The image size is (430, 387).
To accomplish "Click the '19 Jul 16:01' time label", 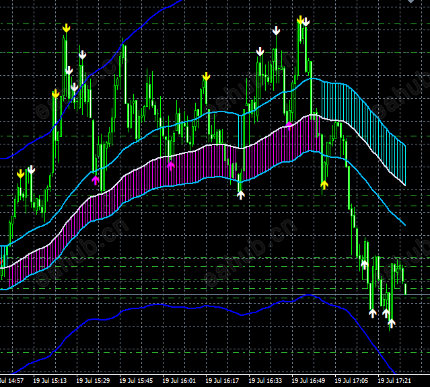I will pos(179,381).
